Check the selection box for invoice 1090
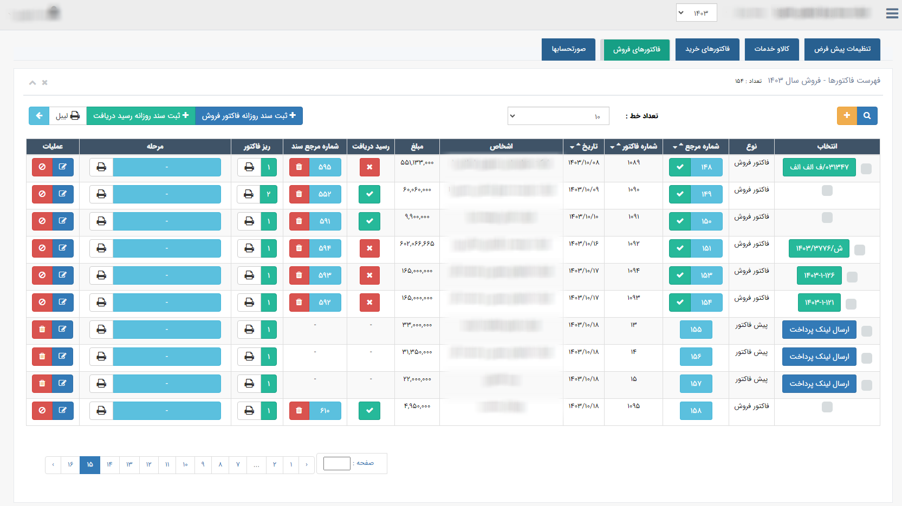Viewport: 902px width, 506px height. coord(827,190)
